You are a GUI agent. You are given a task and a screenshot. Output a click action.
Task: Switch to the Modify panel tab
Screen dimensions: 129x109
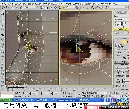(x=119, y=12)
